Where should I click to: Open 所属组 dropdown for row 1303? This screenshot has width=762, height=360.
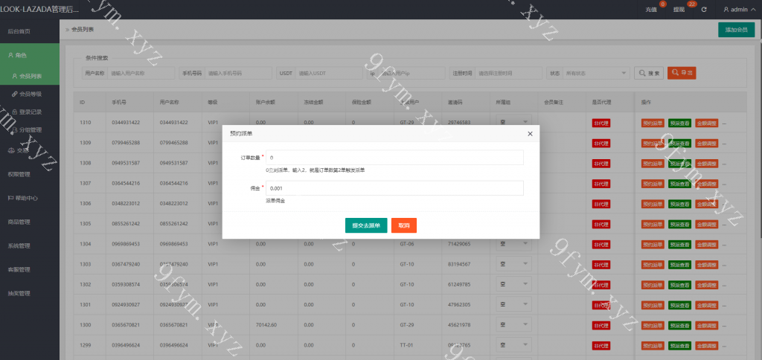click(x=513, y=264)
